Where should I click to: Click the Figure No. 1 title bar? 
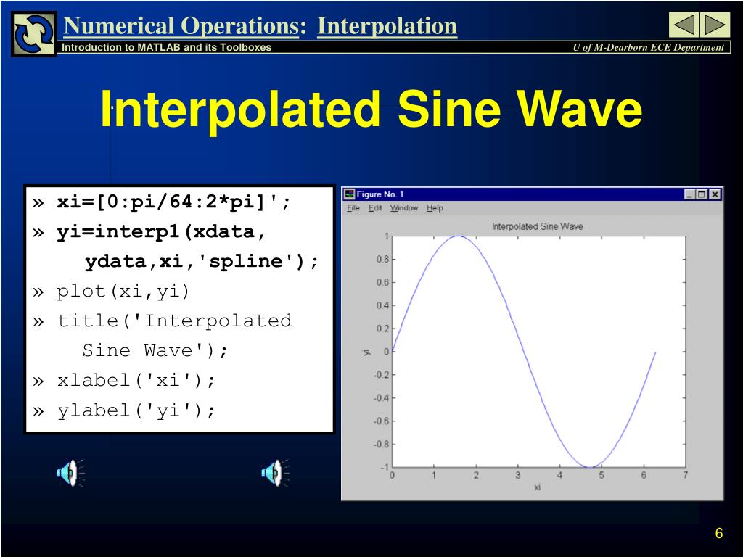coord(532,194)
